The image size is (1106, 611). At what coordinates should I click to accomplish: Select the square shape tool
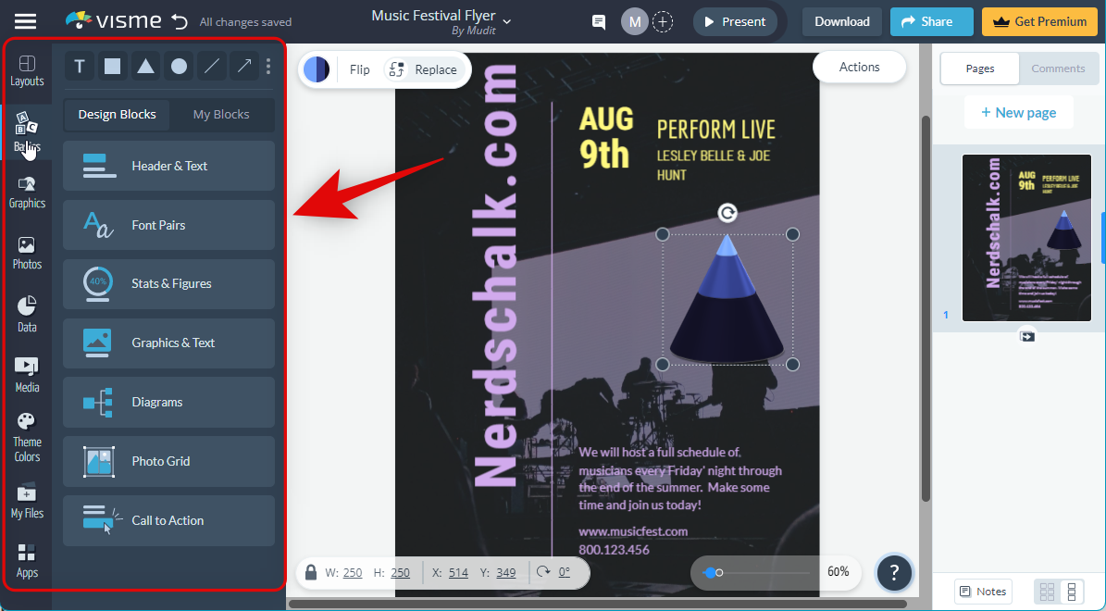coord(112,67)
